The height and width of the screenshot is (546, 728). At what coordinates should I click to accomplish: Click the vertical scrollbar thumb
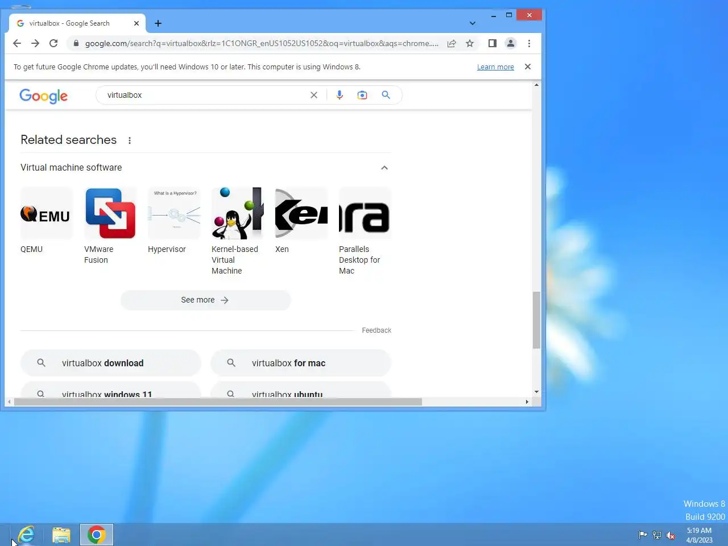pos(536,320)
